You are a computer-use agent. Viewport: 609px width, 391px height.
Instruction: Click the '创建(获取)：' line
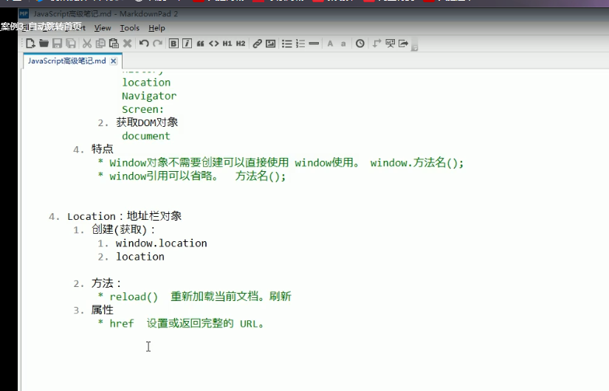pos(123,230)
